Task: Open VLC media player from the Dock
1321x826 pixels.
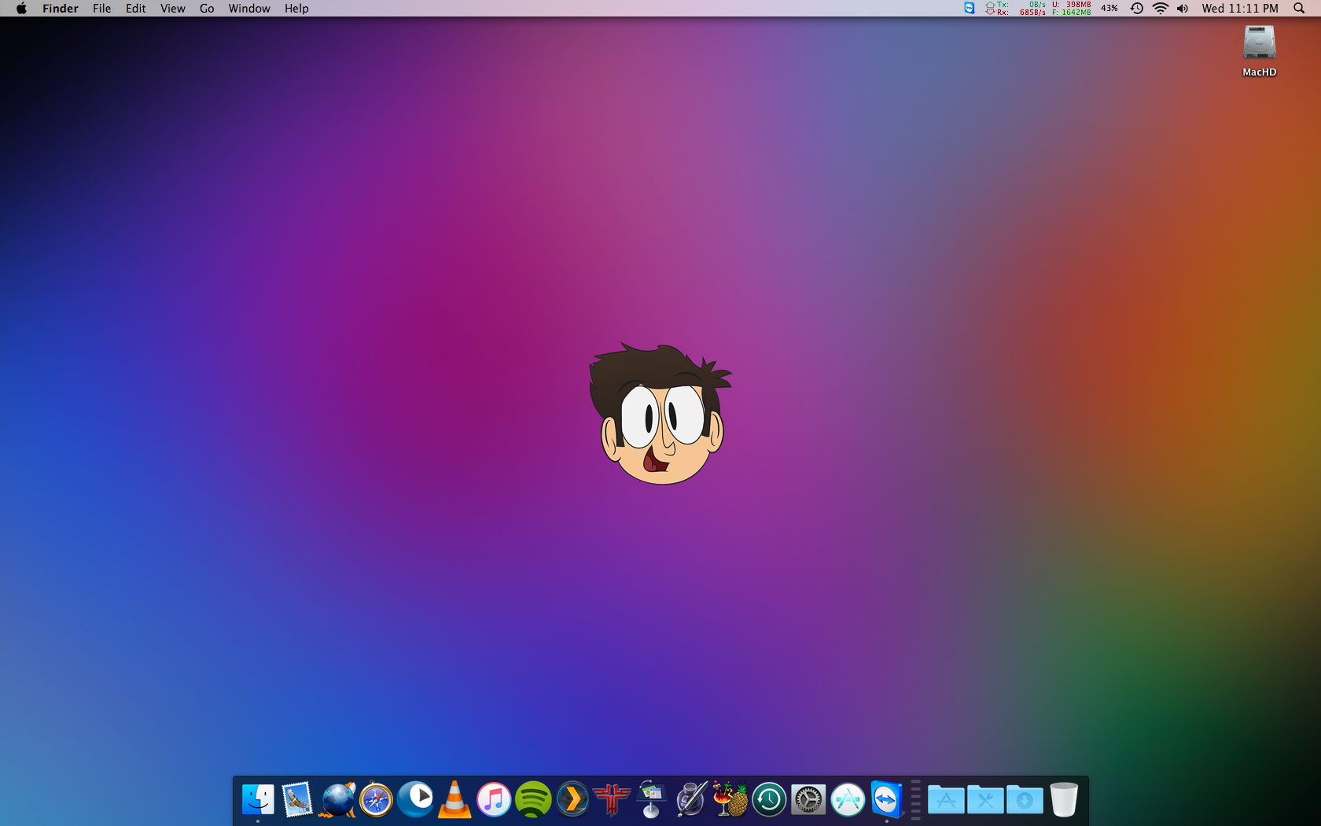Action: click(454, 800)
